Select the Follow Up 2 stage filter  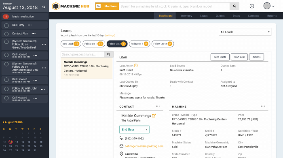[x=117, y=44]
